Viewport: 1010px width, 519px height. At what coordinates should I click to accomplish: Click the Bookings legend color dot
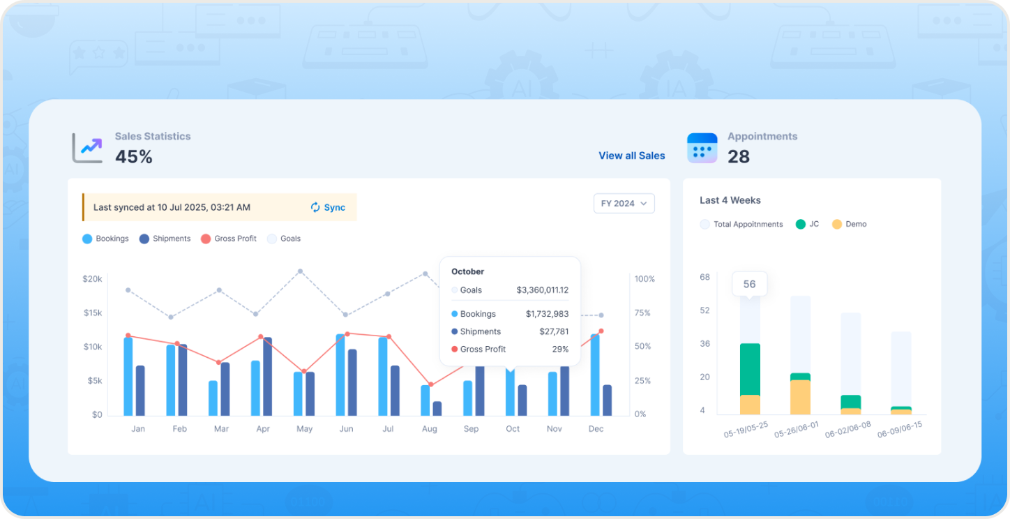tap(87, 239)
